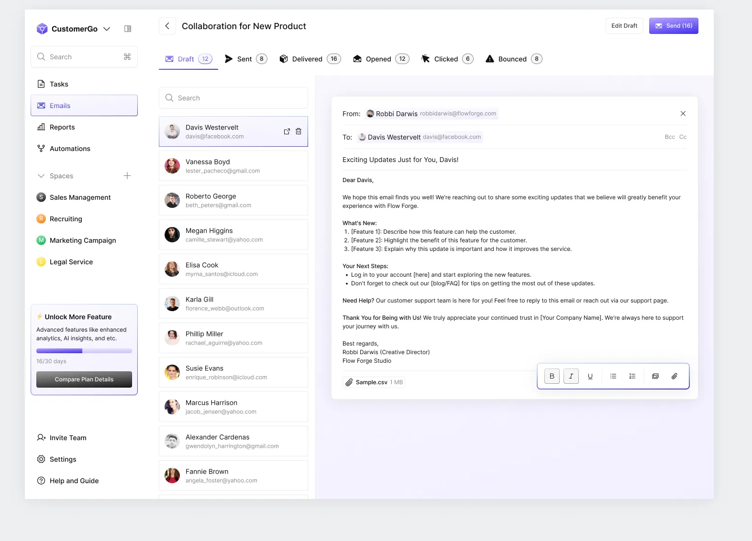752x541 pixels.
Task: Switch to the Bounced tab
Action: point(514,59)
